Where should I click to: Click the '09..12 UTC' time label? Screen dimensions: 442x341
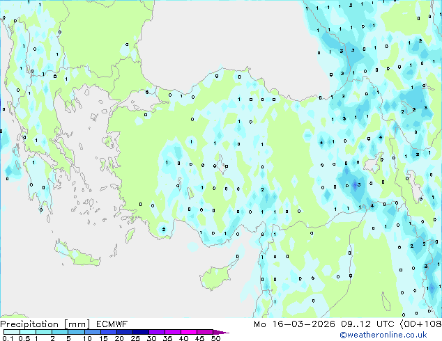[x=367, y=324]
